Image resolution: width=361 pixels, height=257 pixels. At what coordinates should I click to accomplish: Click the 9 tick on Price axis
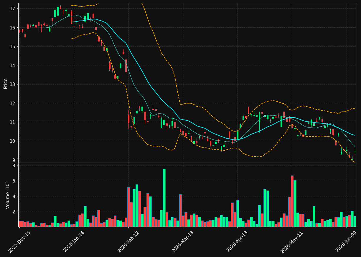point(14,160)
